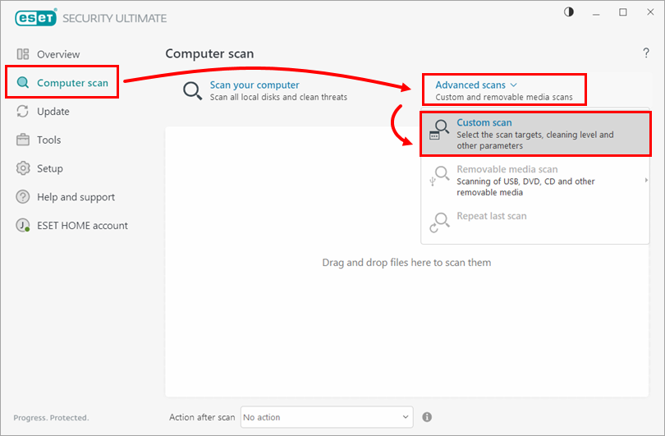Expand Removable media scan submenu arrow

pos(646,180)
